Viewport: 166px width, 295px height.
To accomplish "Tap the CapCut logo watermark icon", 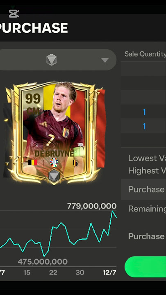I will pos(14,14).
